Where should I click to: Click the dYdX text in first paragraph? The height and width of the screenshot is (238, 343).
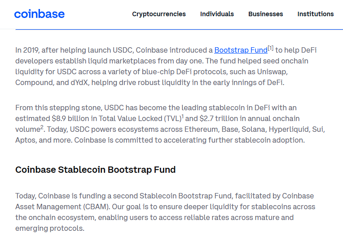click(79, 83)
